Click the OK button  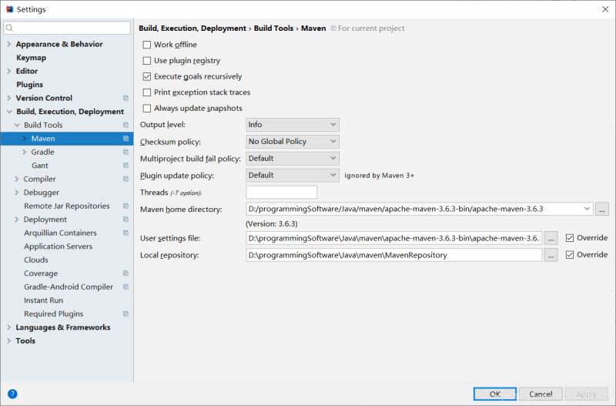(495, 394)
